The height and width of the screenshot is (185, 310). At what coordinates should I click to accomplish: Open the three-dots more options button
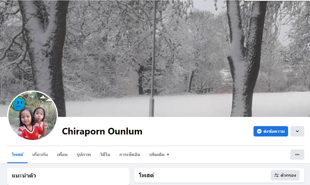tap(297, 155)
